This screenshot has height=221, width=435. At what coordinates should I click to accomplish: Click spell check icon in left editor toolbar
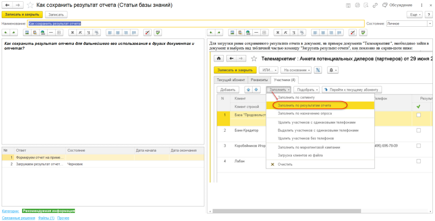click(x=158, y=33)
